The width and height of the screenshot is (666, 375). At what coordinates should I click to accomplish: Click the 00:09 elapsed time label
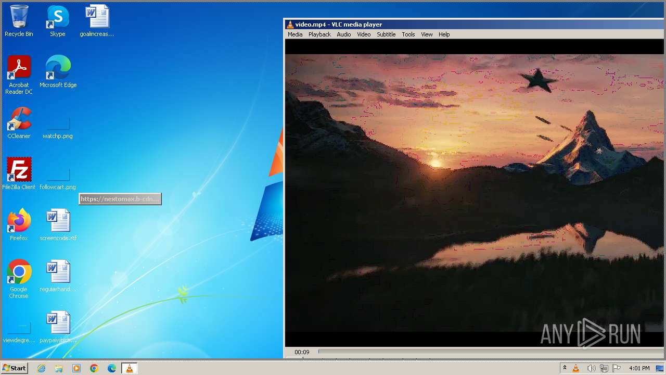click(302, 352)
